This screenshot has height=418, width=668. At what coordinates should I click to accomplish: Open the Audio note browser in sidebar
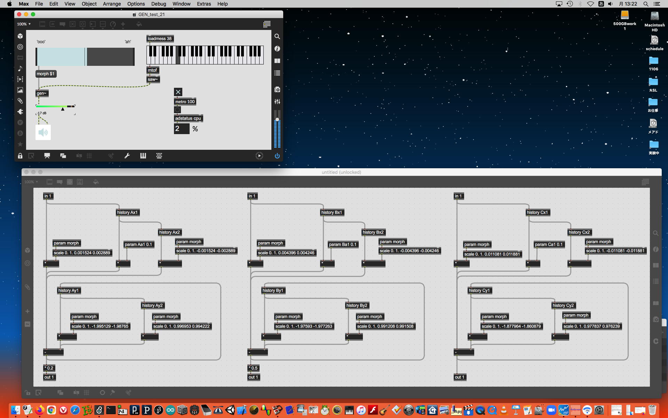(x=20, y=69)
